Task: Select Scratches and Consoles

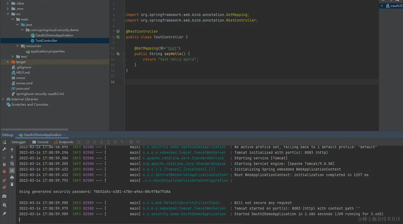Action: pos(30,105)
